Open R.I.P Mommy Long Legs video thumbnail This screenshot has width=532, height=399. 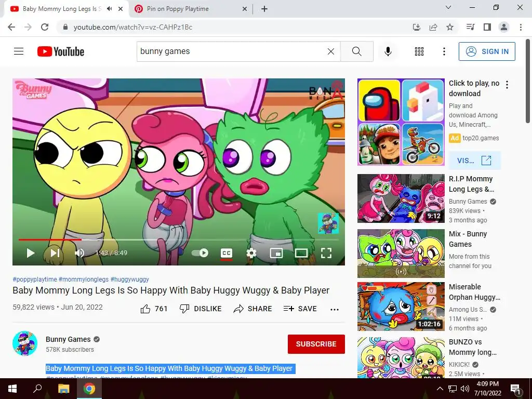click(x=401, y=198)
